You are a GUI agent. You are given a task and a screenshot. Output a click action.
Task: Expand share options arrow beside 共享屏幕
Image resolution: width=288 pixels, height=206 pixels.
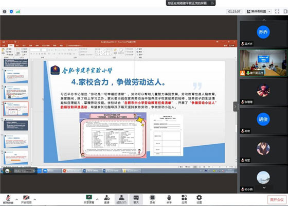[x=97, y=199]
